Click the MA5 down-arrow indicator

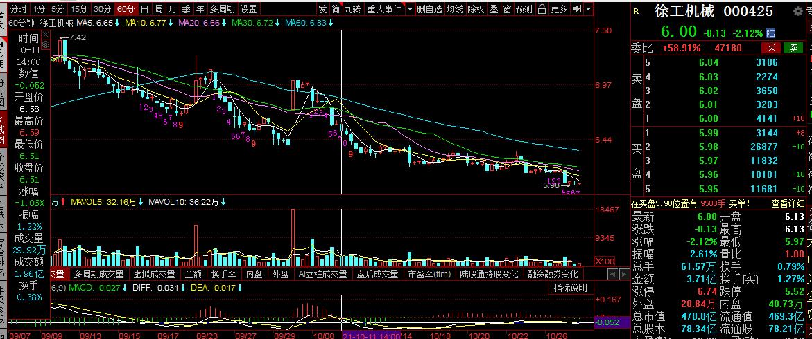tap(118, 23)
